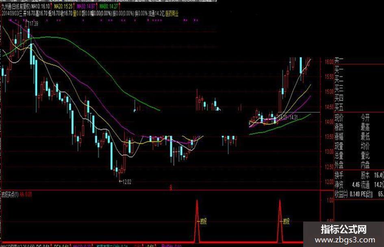Click the 买五 bid row
The width and height of the screenshot is (384, 247).
point(339,107)
